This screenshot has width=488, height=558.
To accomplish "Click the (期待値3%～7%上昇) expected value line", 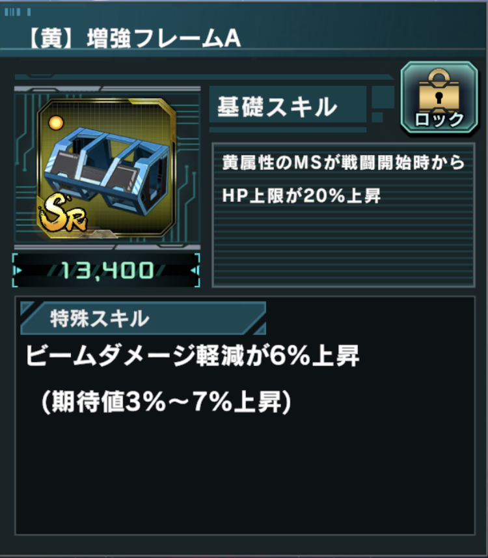I will 167,402.
